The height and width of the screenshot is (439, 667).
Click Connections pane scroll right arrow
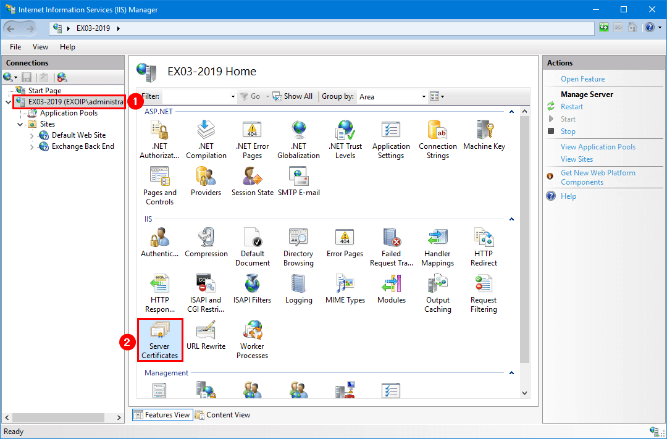[x=119, y=418]
